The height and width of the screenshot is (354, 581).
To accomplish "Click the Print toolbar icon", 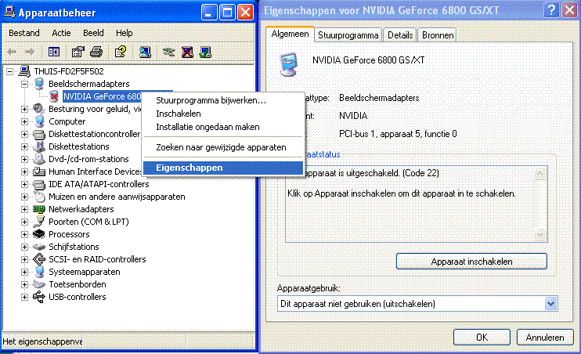I will [x=96, y=52].
